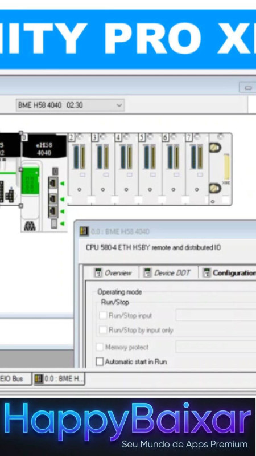
Task: Toggle the Memory protect checkbox
Action: pos(100,347)
